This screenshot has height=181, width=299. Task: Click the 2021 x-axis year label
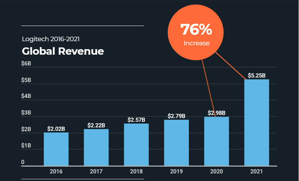tap(256, 172)
